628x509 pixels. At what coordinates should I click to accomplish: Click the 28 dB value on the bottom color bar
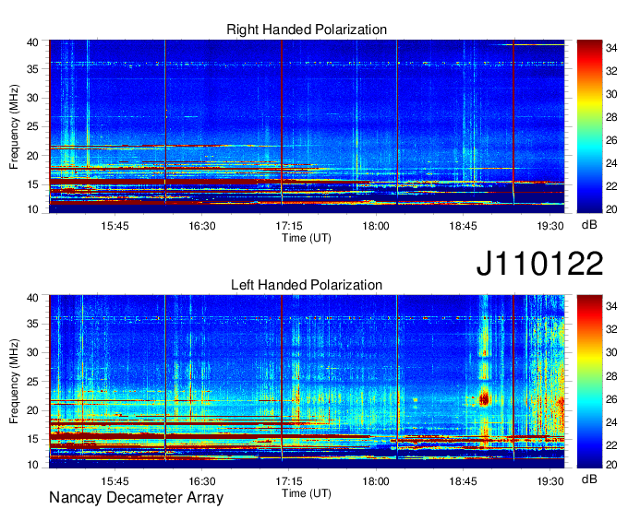[x=611, y=376]
